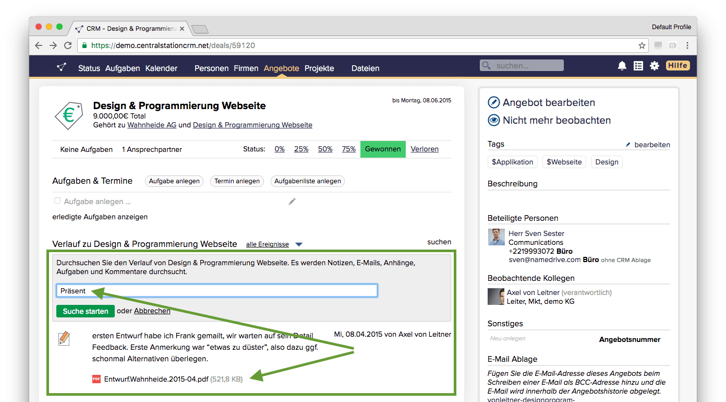Check the Aufgabe anlegen checkbox

point(57,201)
